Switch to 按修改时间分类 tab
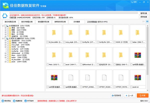Screen dimensions: 150x103 (60, 22)
